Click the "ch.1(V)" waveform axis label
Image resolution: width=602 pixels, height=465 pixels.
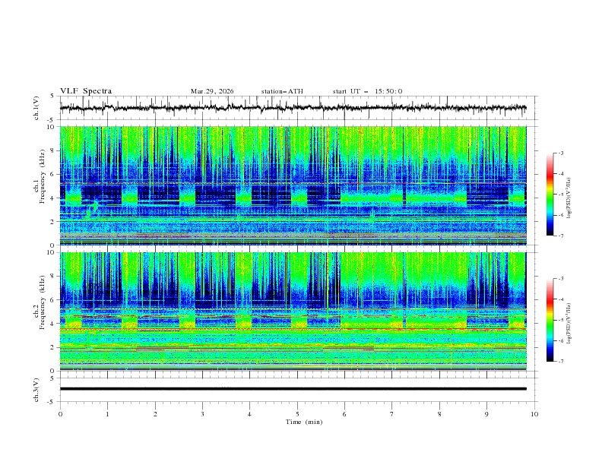[x=36, y=108]
